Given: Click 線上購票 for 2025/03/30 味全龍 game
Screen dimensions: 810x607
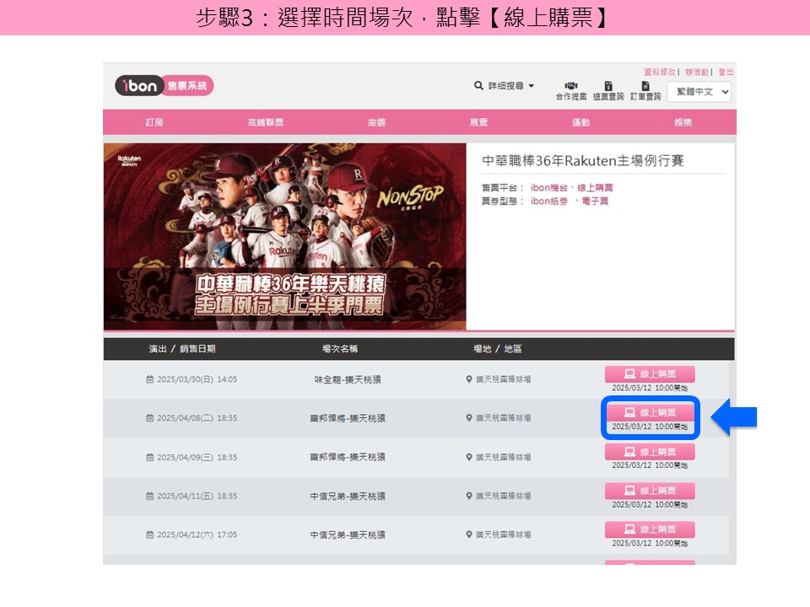Looking at the screenshot, I should [650, 373].
